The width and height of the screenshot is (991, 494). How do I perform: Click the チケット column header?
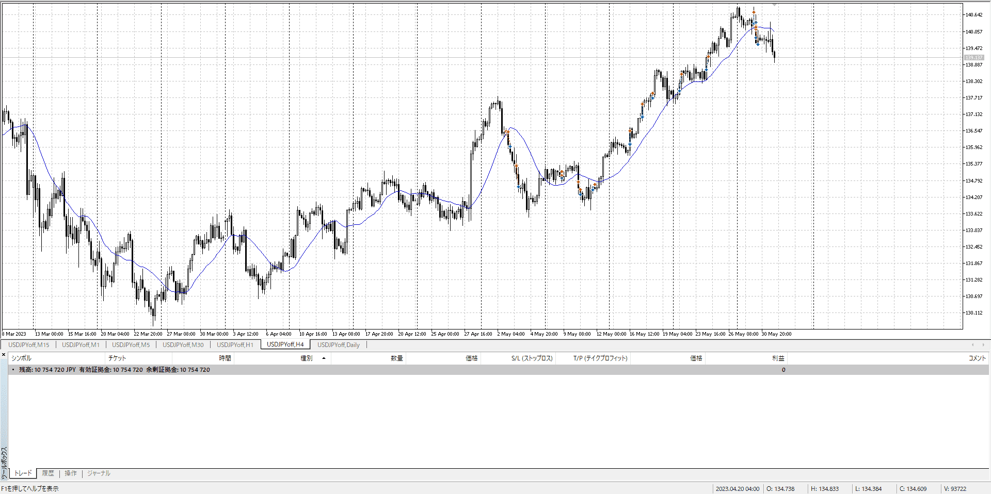[117, 358]
